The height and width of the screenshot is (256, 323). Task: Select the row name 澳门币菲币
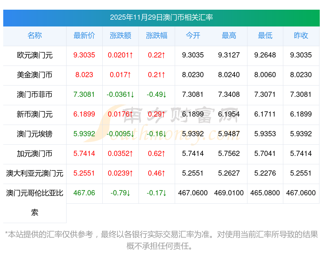35,95
